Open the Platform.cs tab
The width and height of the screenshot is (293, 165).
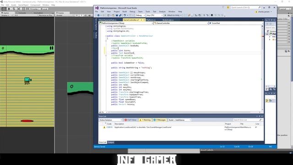pos(151,20)
